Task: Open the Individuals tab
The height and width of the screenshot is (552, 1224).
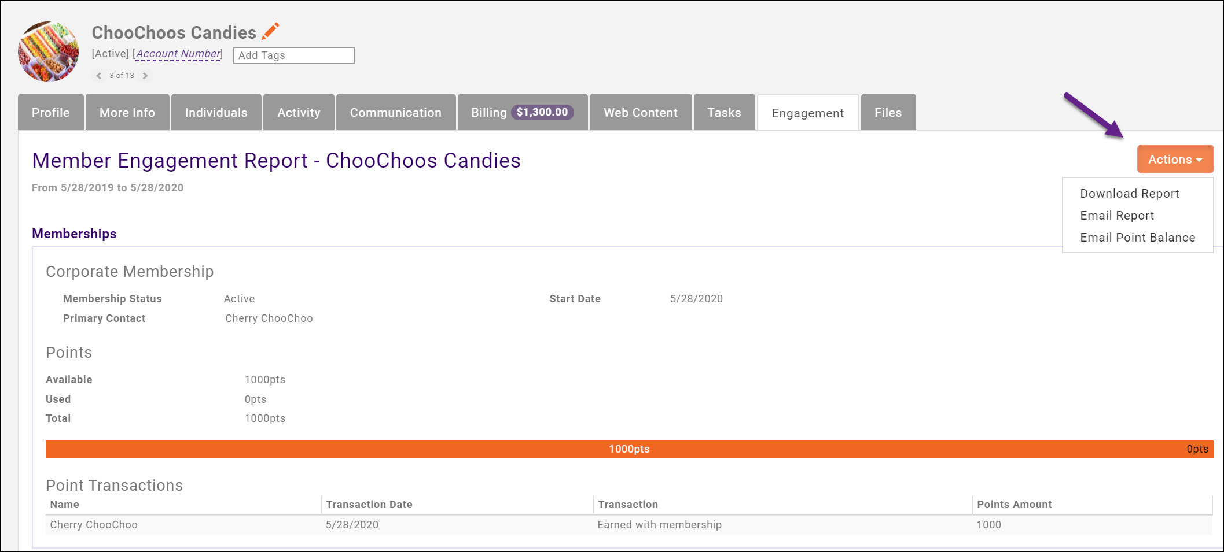Action: pyautogui.click(x=216, y=112)
